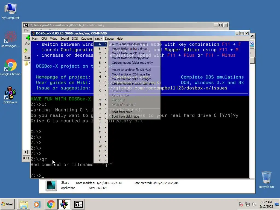Switch to the 7-Zip taskbar button

pos(78,204)
